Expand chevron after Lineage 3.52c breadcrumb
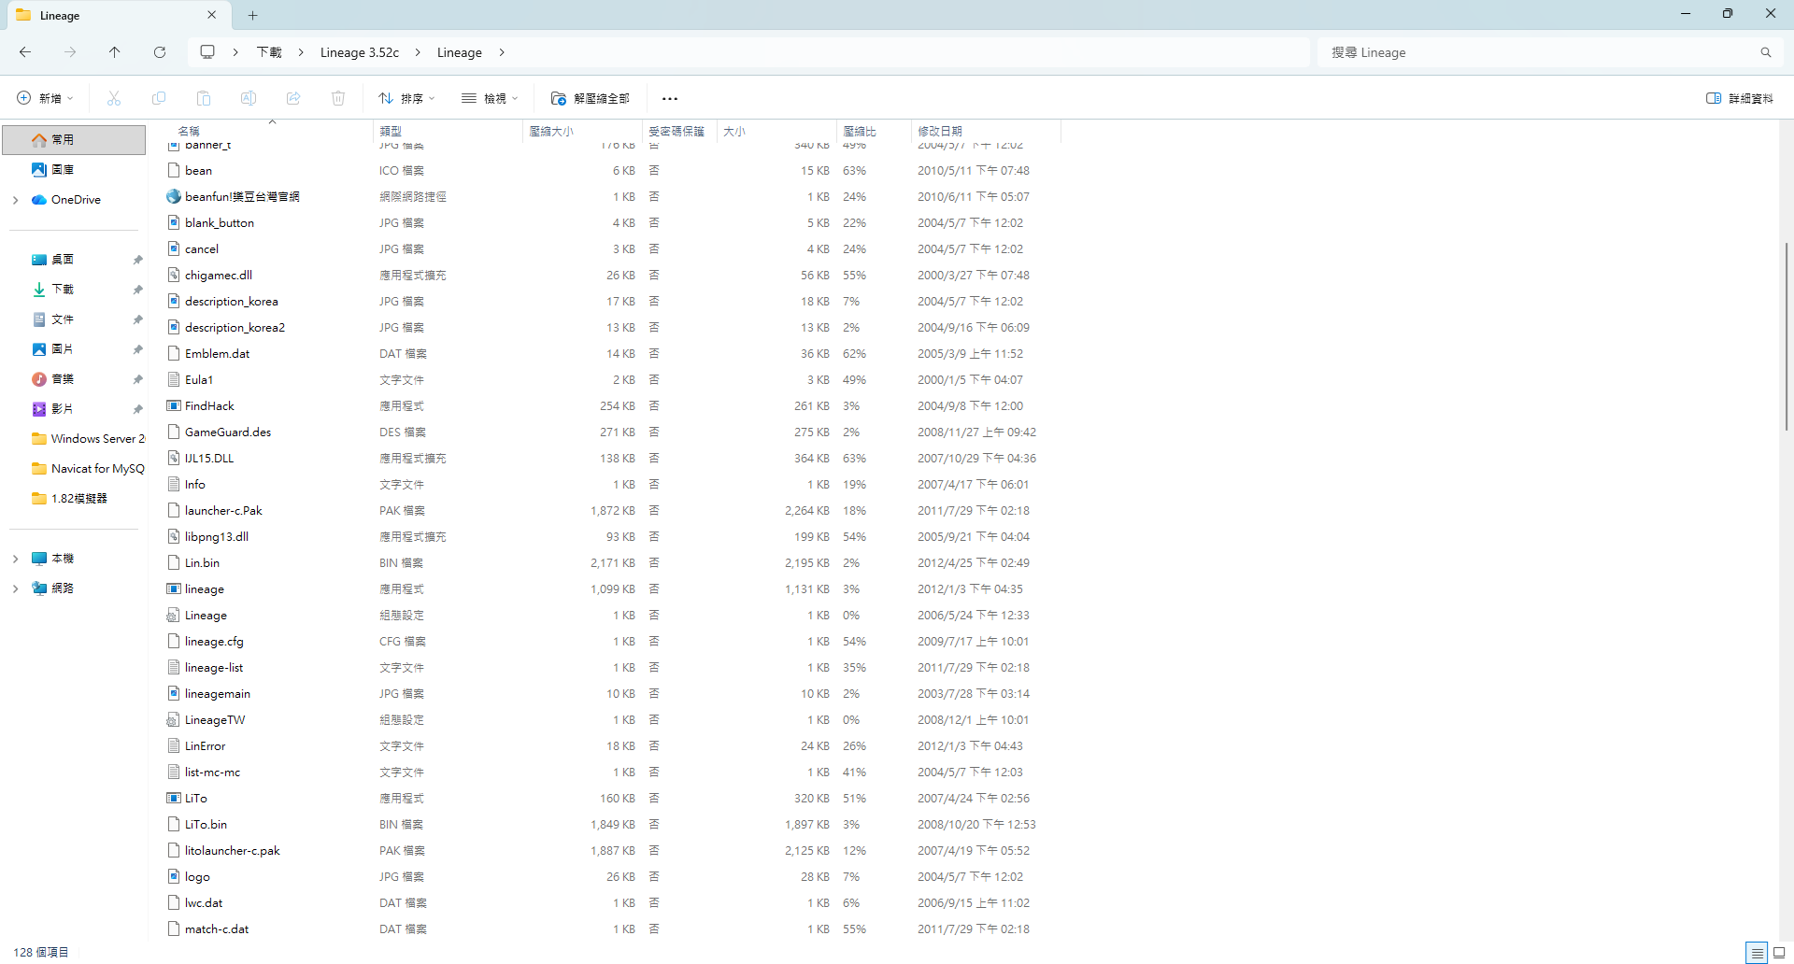This screenshot has width=1794, height=964. pyautogui.click(x=417, y=52)
